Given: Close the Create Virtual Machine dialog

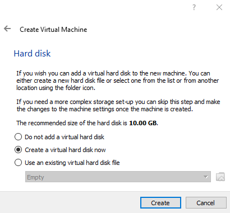Looking at the screenshot, I should click(219, 7).
